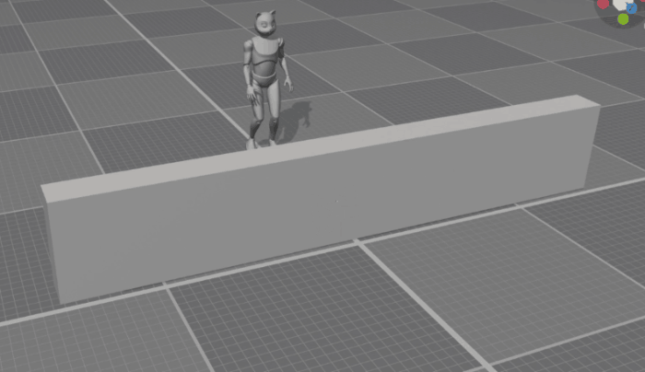Click the grid line intersection in front of wall
The image size is (645, 372).
point(358,242)
